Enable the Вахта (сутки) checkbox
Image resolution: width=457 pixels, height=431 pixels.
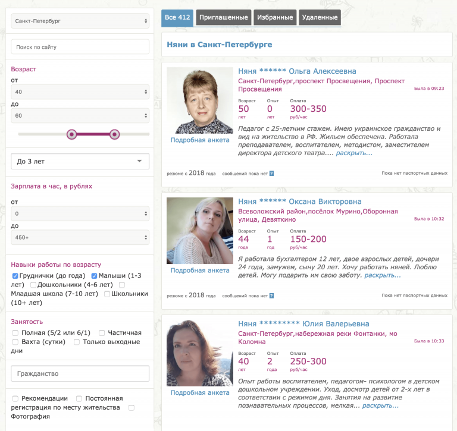[x=15, y=342]
